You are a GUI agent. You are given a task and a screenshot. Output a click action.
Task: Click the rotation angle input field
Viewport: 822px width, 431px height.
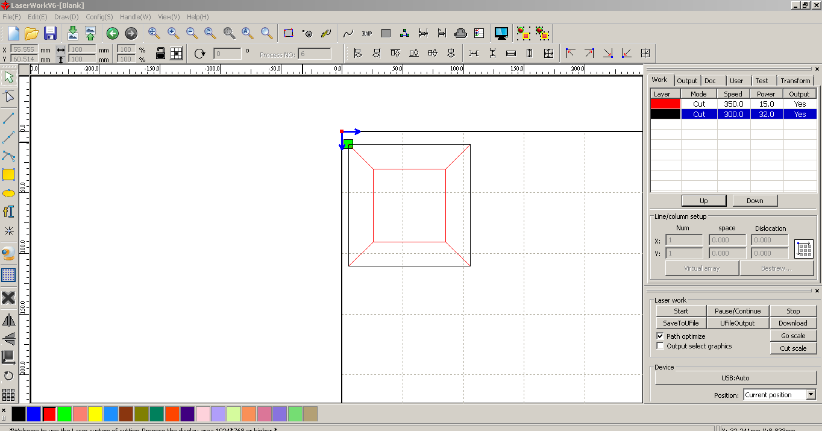coord(227,54)
